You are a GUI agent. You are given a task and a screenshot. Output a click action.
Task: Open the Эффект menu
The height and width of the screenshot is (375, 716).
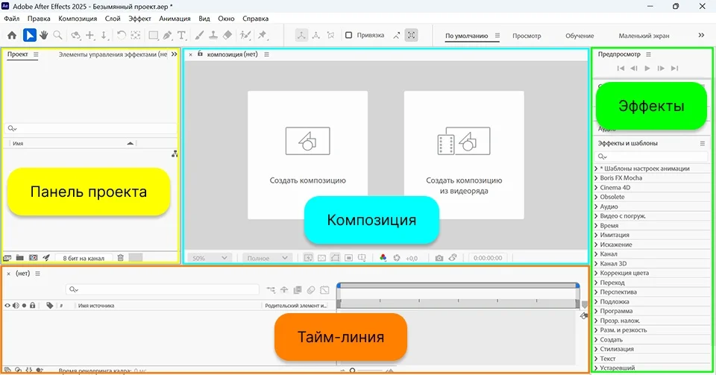click(x=139, y=17)
